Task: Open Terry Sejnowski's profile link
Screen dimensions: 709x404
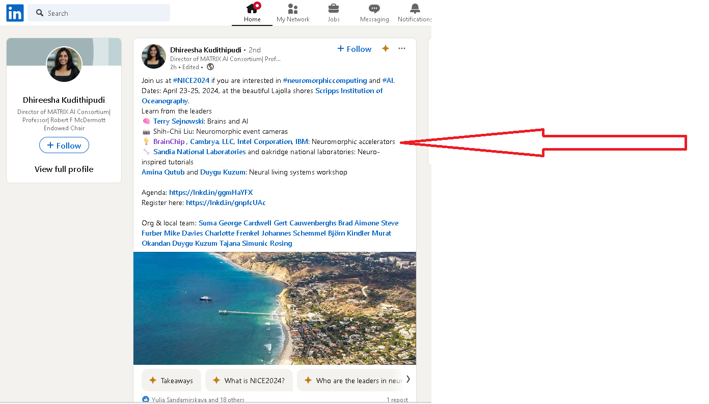Action: coord(178,121)
